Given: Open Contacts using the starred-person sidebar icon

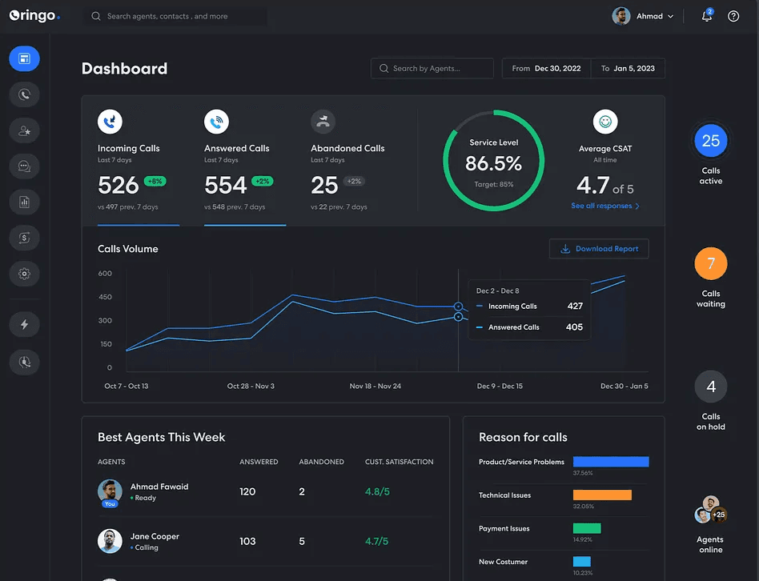Looking at the screenshot, I should click(24, 130).
